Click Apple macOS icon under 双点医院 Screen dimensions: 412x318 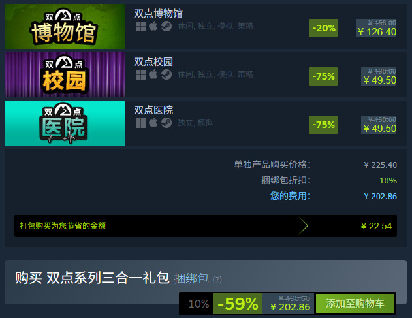click(153, 123)
